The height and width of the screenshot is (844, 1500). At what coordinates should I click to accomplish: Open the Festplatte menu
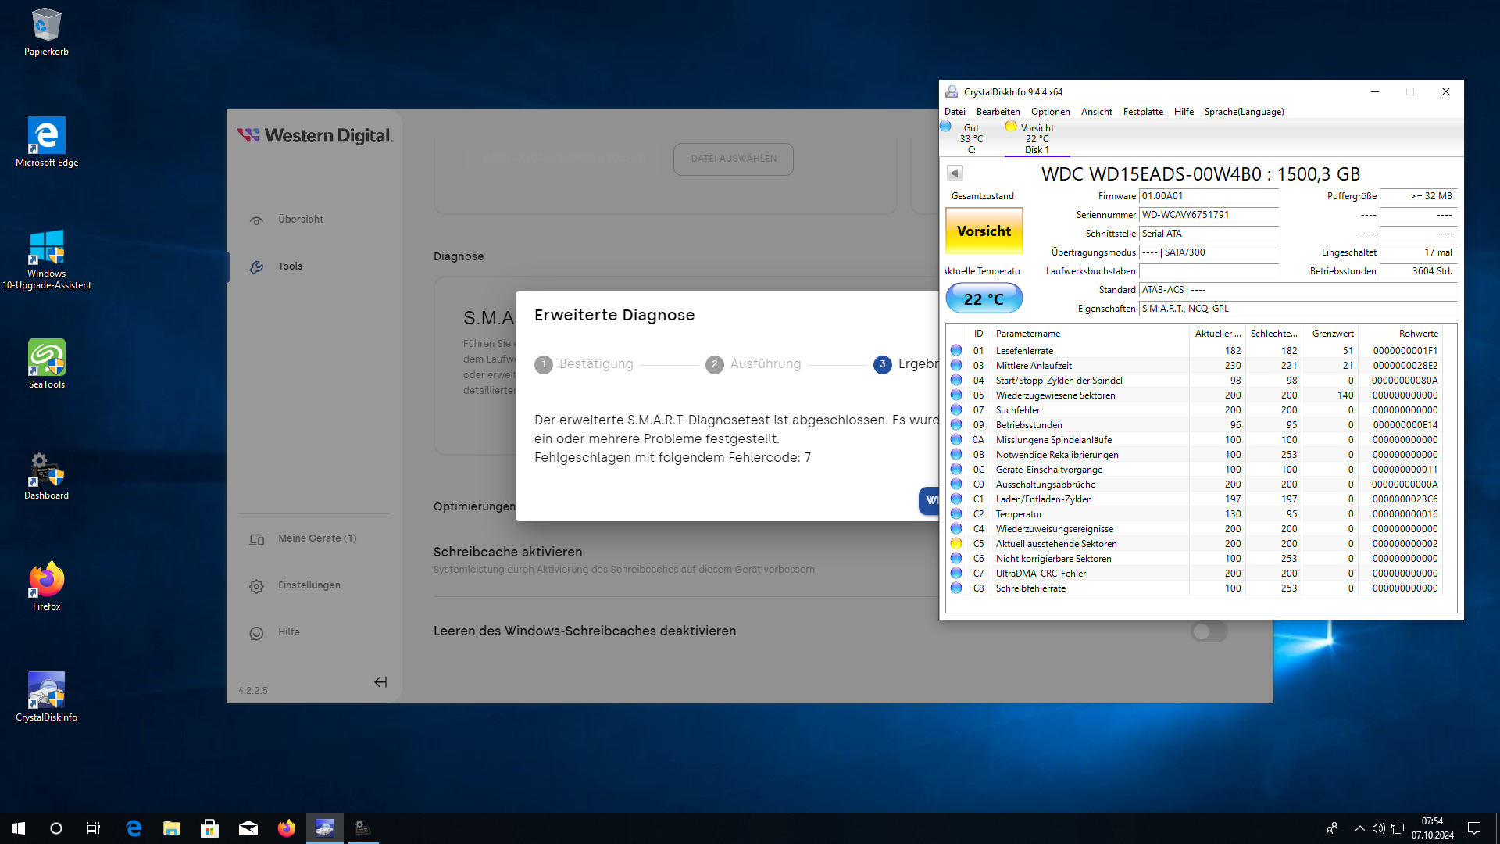[x=1143, y=112]
